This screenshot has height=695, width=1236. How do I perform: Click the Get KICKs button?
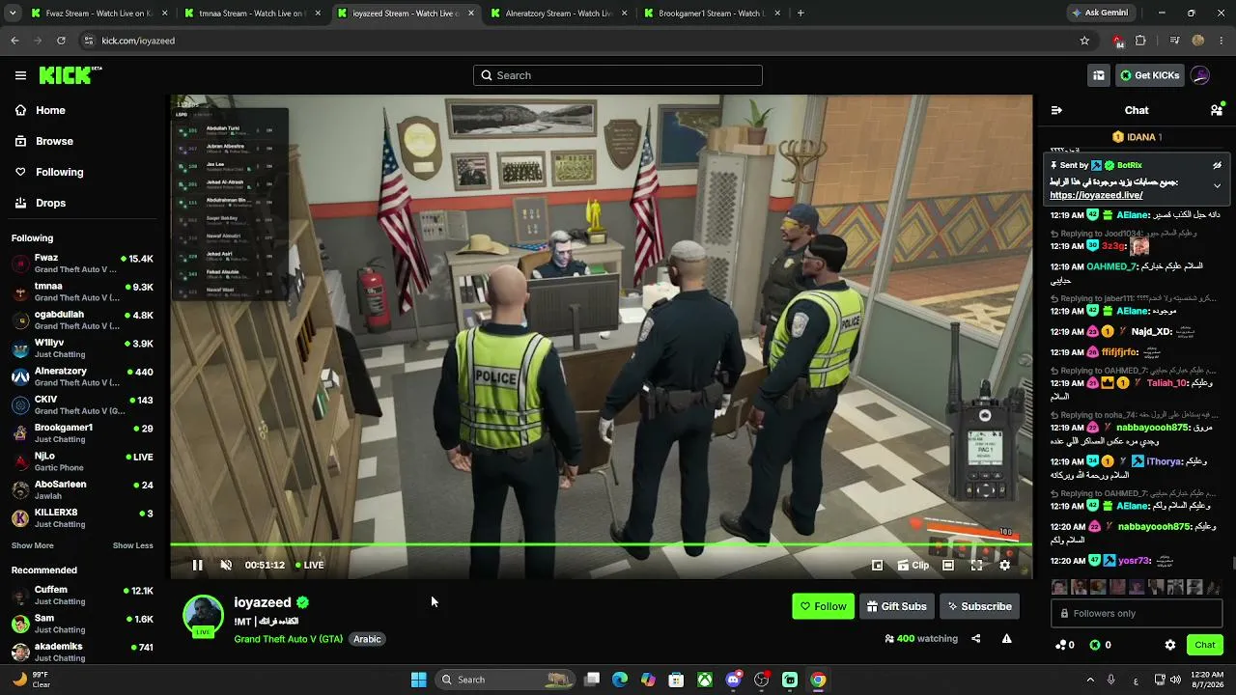point(1149,75)
